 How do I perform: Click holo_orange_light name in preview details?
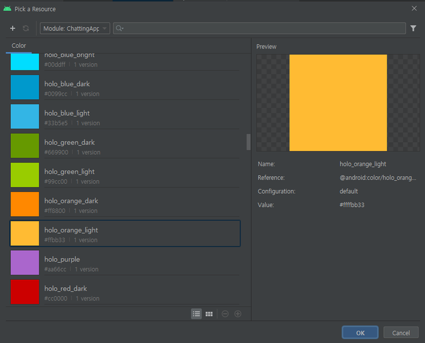tap(362, 164)
